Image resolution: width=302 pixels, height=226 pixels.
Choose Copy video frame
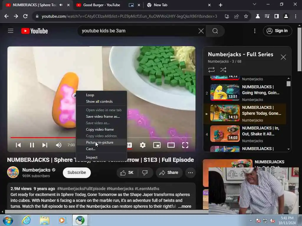coord(101,129)
